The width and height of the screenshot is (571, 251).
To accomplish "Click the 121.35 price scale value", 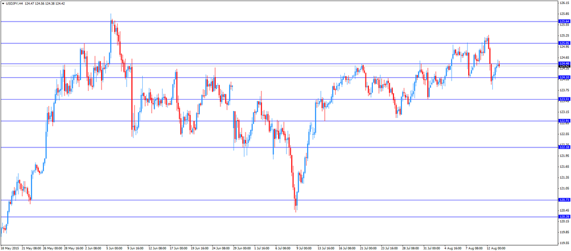I will point(565,177).
